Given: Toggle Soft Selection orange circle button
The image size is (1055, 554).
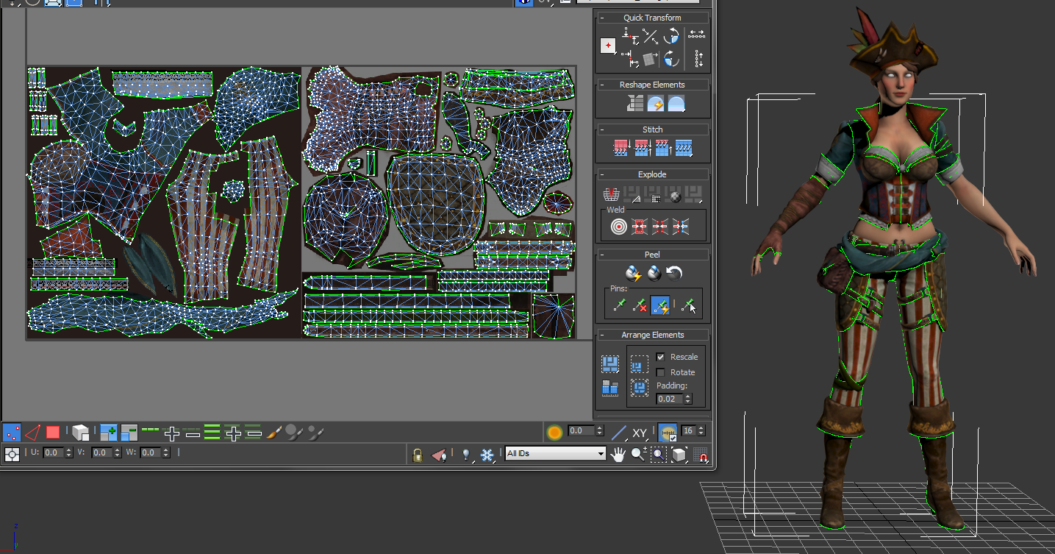Looking at the screenshot, I should click(x=554, y=432).
